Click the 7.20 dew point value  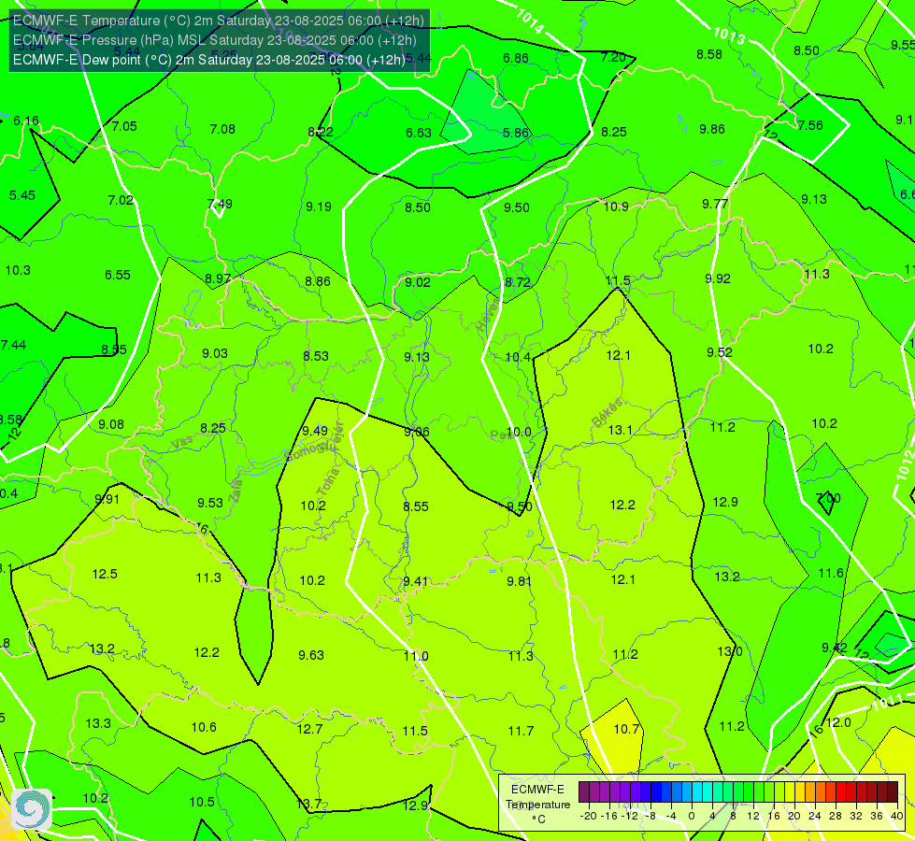point(613,57)
